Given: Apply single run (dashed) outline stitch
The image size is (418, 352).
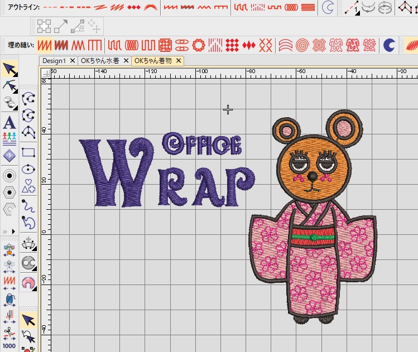Looking at the screenshot, I should (x=50, y=7).
